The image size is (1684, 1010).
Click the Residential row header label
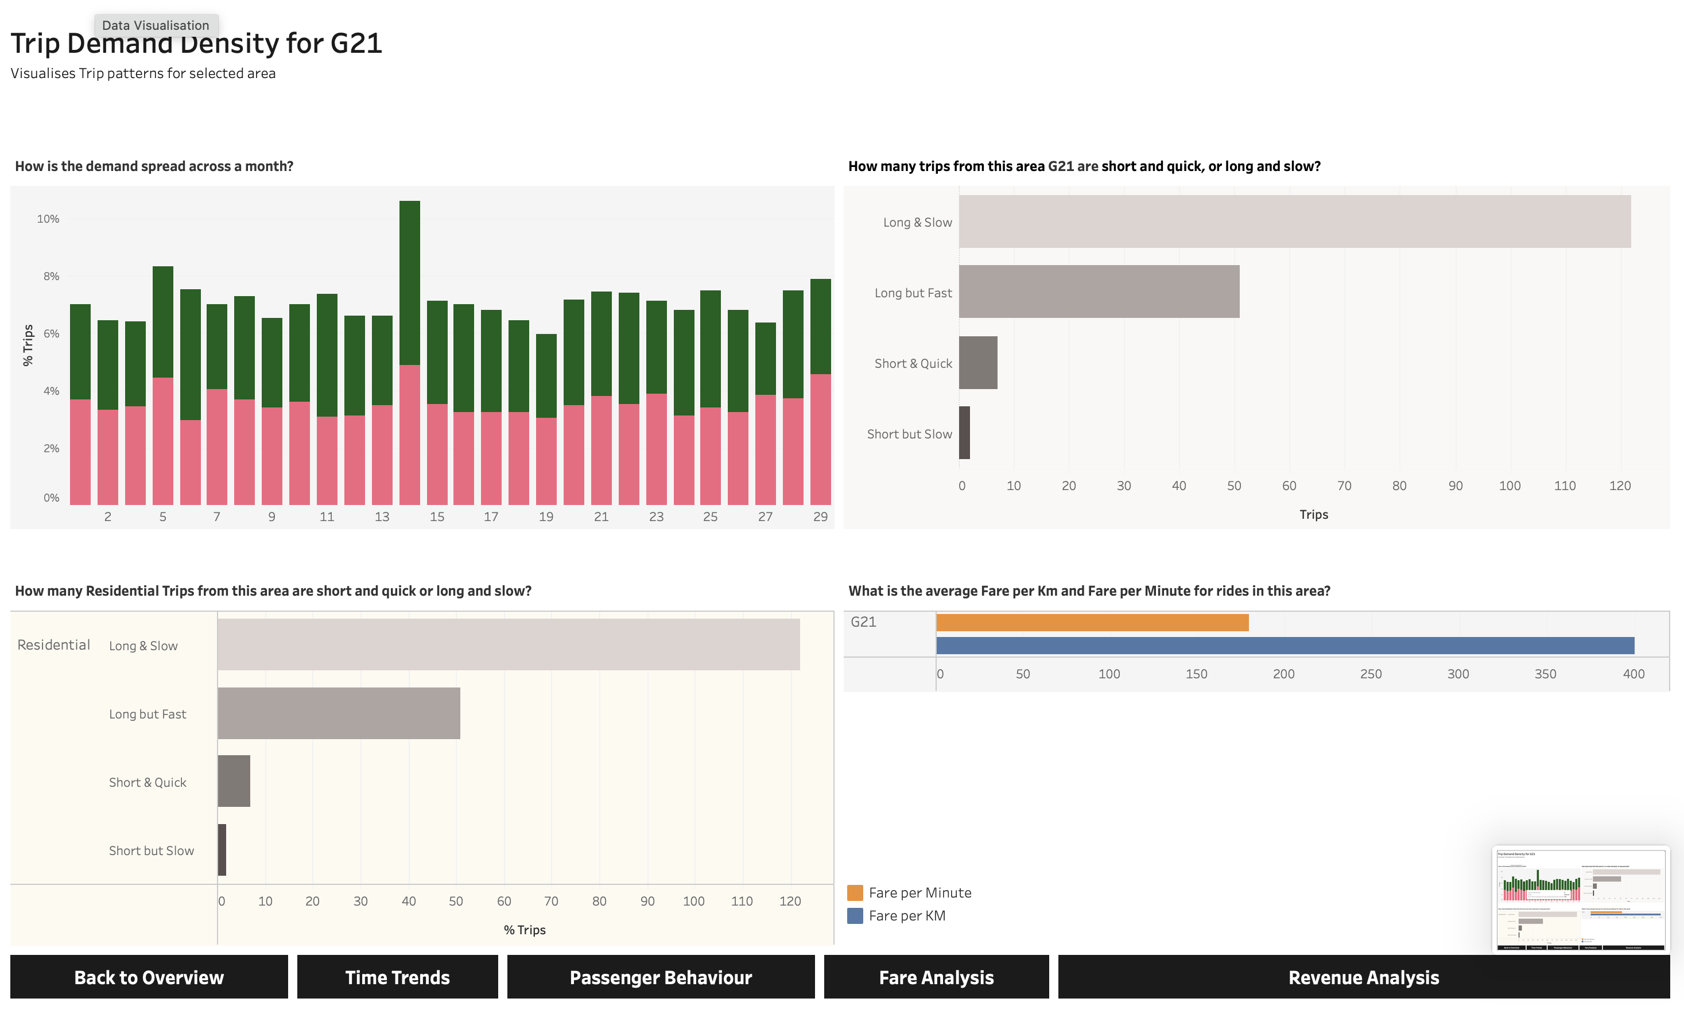[x=53, y=644]
